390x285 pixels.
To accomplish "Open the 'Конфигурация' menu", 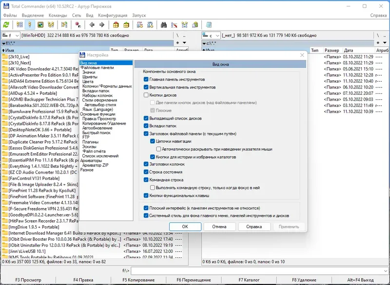I will point(113,16).
